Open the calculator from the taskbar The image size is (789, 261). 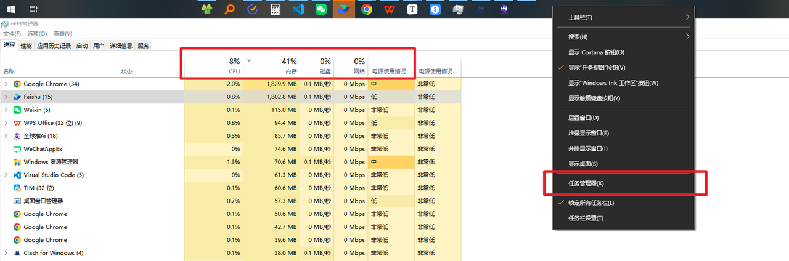click(x=276, y=9)
